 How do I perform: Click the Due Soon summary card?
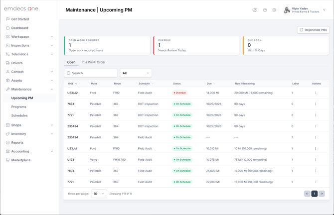click(x=286, y=45)
